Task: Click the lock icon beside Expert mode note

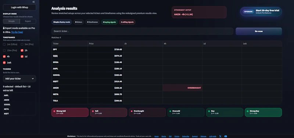Action: tap(4, 28)
